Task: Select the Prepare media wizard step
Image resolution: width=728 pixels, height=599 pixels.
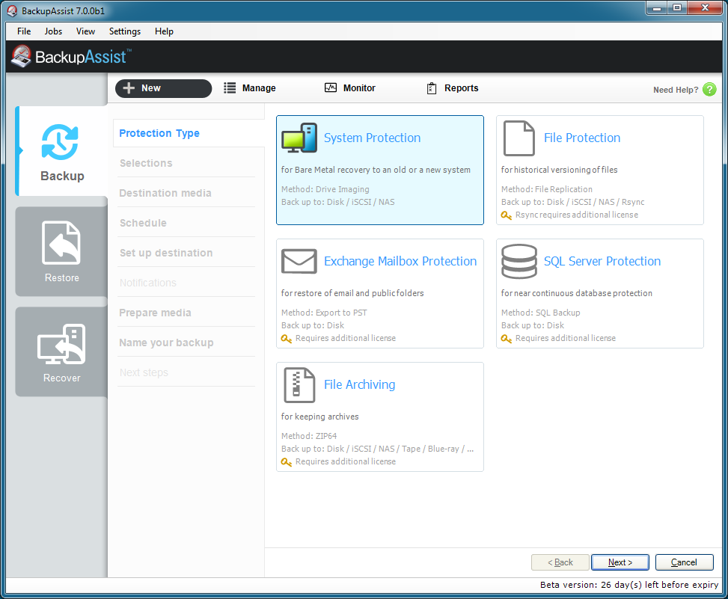Action: pyautogui.click(x=155, y=313)
